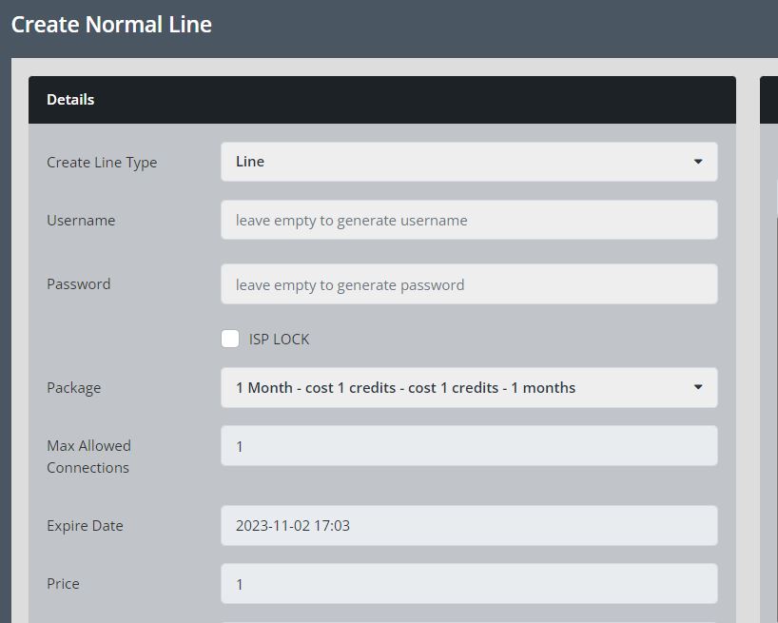Open the Expire Date field
Image resolution: width=778 pixels, height=623 pixels.
[468, 526]
